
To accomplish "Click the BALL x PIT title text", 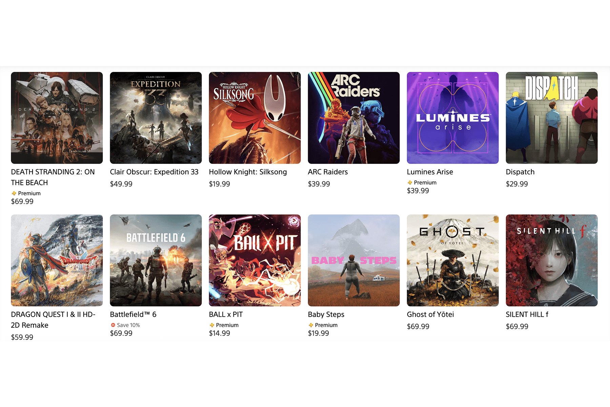I will tap(226, 314).
